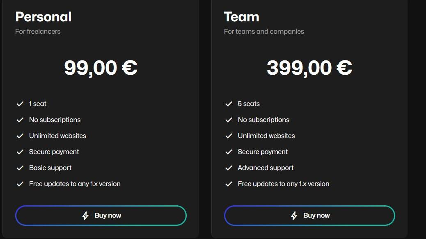Click the checkmark beside '1 seat'
The height and width of the screenshot is (239, 426).
click(x=20, y=103)
